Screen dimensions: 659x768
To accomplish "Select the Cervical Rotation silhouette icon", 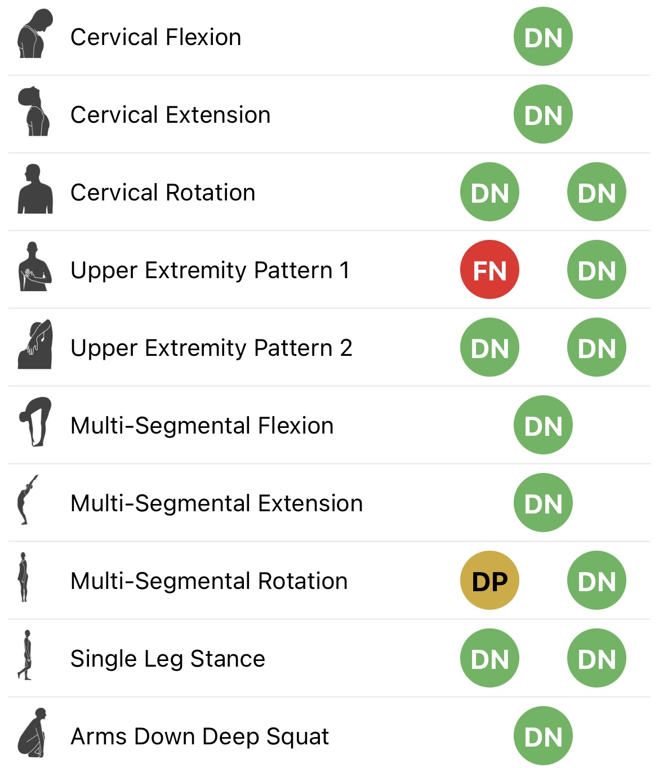I will 35,190.
